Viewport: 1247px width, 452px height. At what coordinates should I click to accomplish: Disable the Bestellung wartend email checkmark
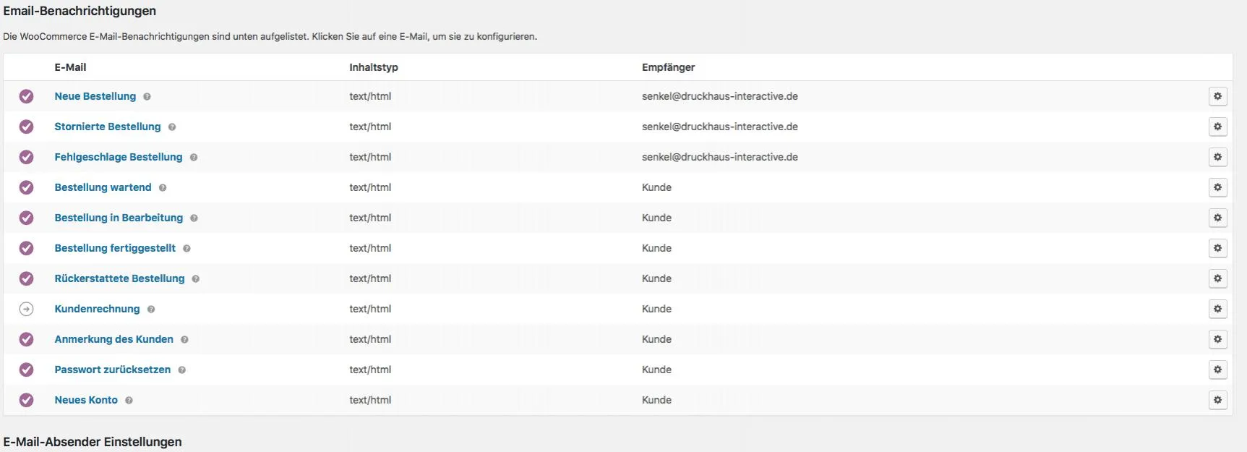[x=26, y=187]
